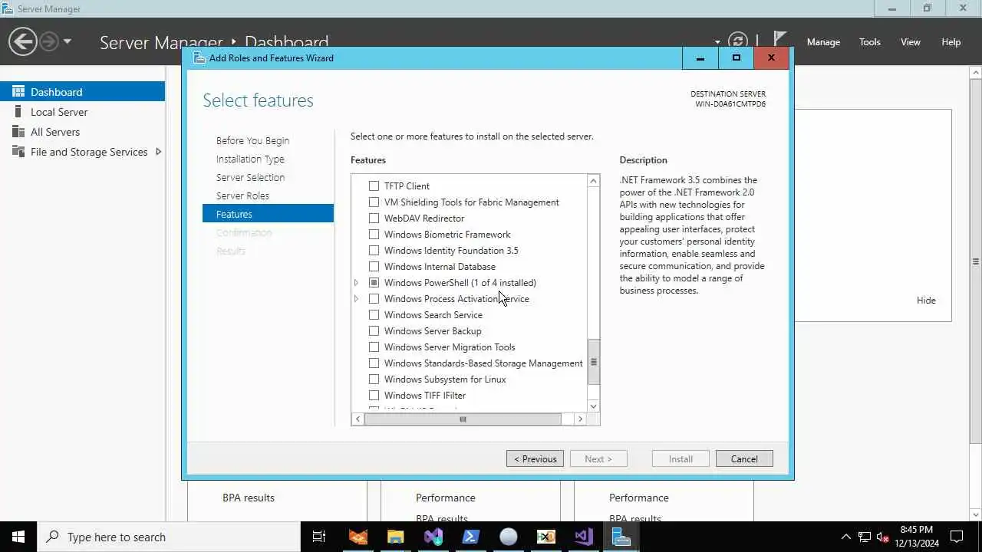Go to the Server Selection step
Viewport: 982px width, 552px height.
(250, 177)
